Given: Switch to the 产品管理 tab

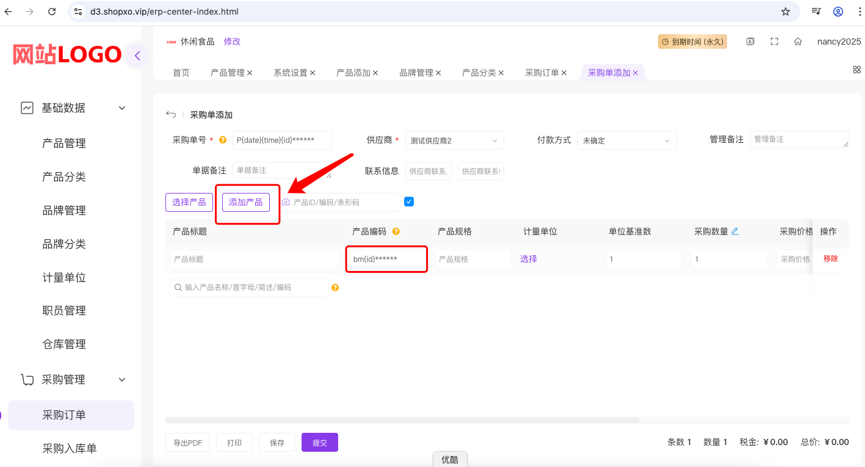Looking at the screenshot, I should pyautogui.click(x=228, y=73).
